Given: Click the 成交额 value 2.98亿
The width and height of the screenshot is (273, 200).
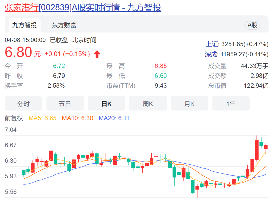Looking at the screenshot, I should tap(259, 76).
